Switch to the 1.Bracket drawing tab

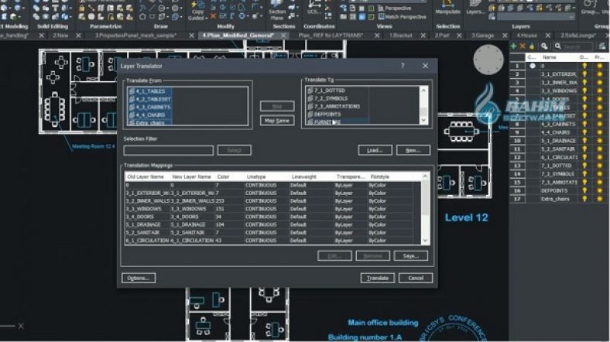coord(402,36)
